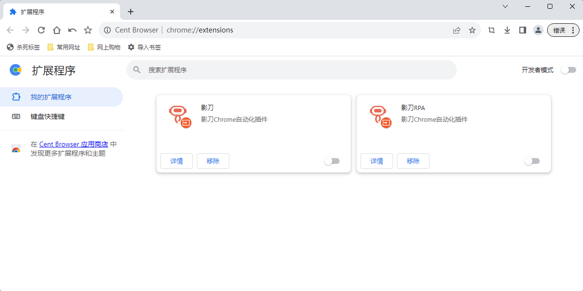The height and width of the screenshot is (291, 583).
Task: Click the 搜索扩展程序 search field
Action: pos(291,70)
